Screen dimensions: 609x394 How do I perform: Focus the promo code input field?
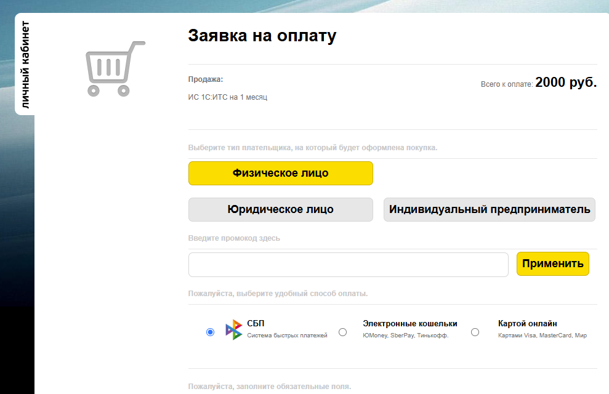(x=349, y=265)
